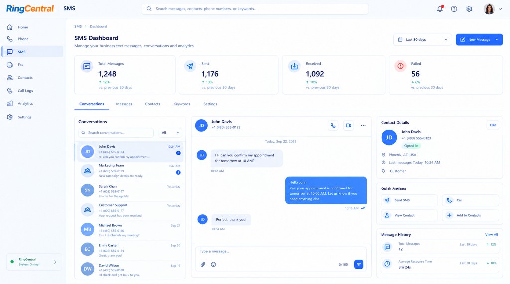Viewport: 510px width, 284px height.
Task: Open the Emily Carter conversation
Action: click(x=129, y=250)
